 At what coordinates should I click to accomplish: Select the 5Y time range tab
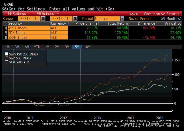click(77, 47)
